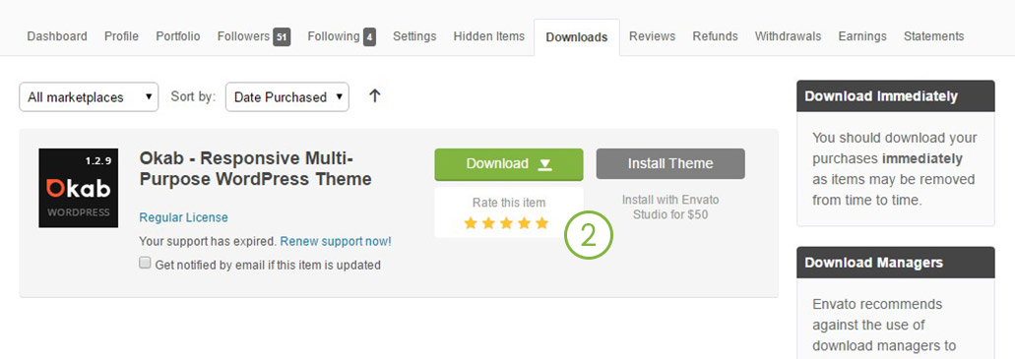Click the green Download button

pos(509,164)
